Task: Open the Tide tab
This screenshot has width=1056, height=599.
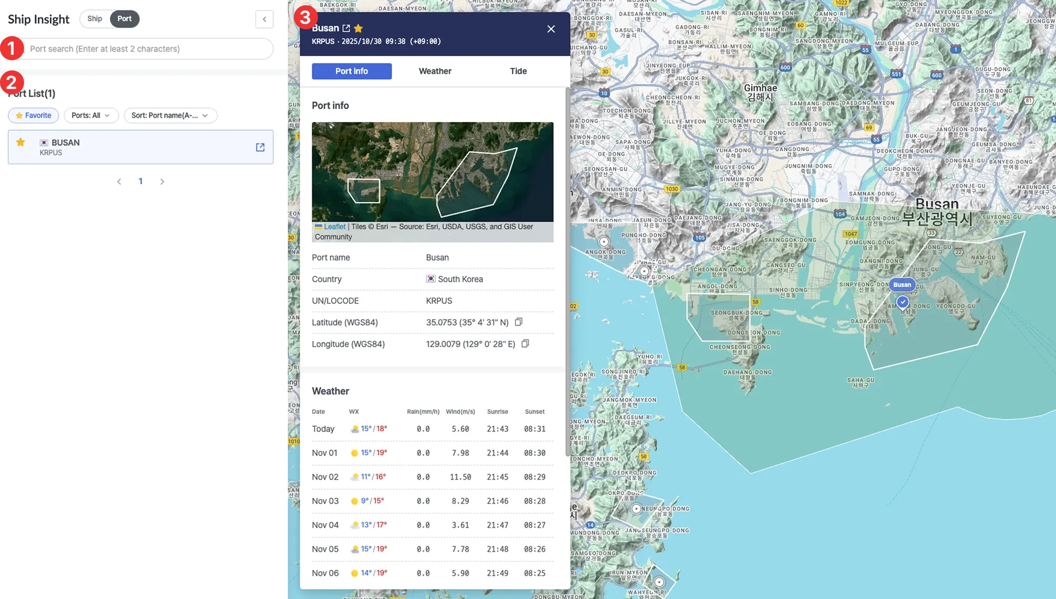Action: click(518, 71)
